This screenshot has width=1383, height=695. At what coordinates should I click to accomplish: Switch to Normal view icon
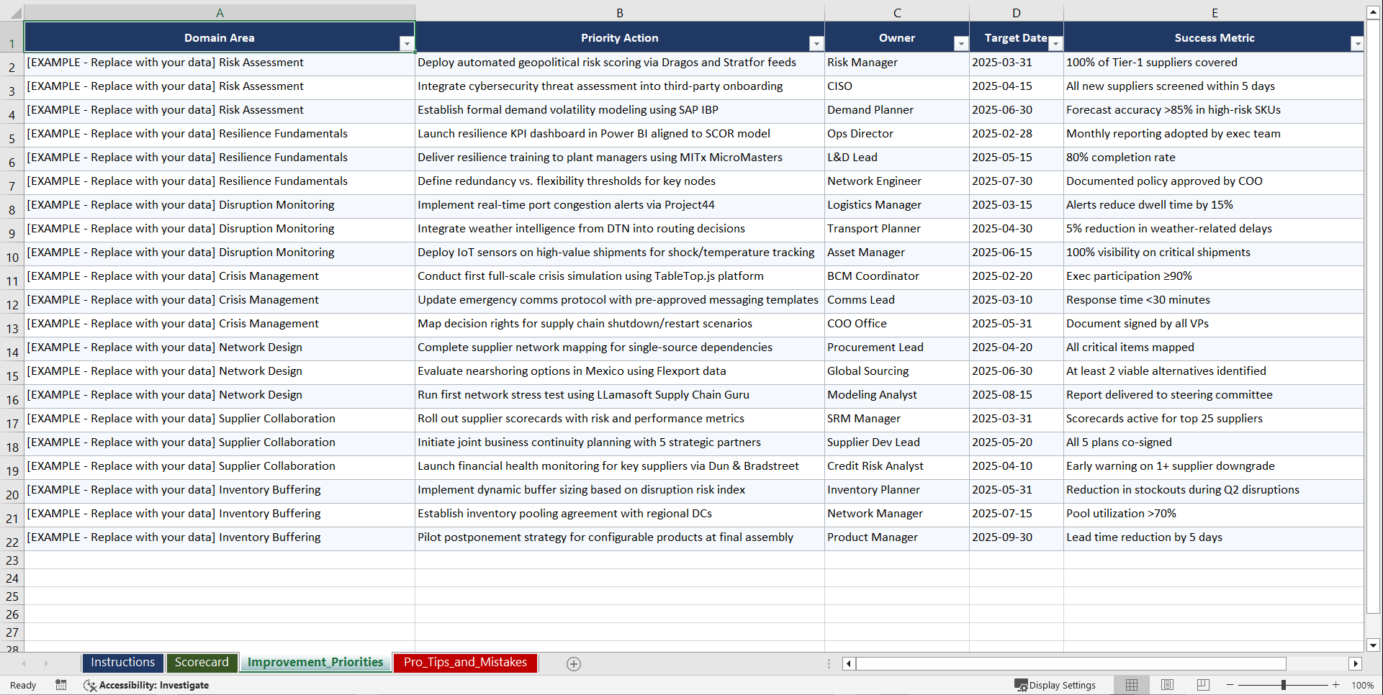click(1131, 685)
